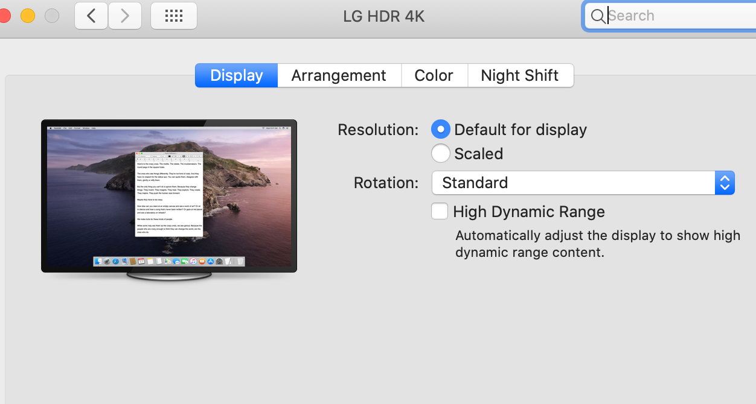The image size is (756, 404).
Task: Open the Night Shift tab
Action: (520, 75)
